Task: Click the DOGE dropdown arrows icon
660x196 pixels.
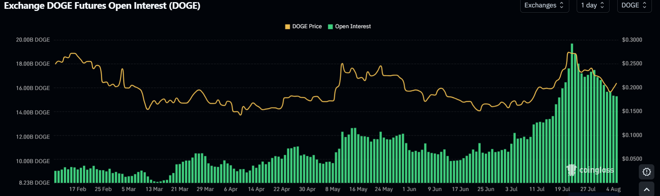Action: [x=644, y=5]
